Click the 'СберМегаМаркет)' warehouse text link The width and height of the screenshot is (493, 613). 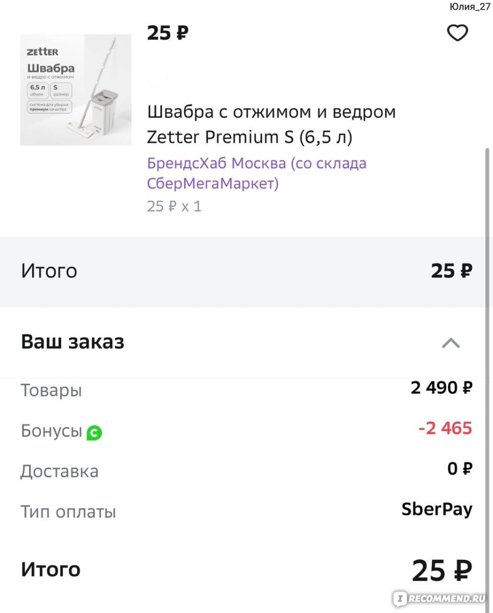(x=213, y=183)
